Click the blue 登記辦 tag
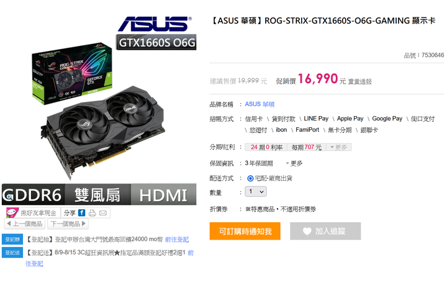The image size is (447, 285). tap(12, 239)
